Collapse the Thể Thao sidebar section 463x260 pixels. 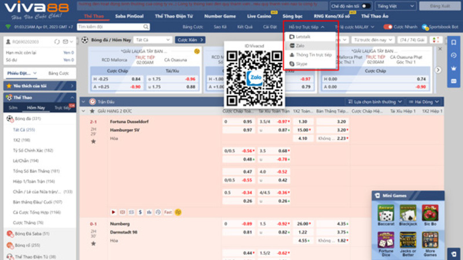[72, 97]
